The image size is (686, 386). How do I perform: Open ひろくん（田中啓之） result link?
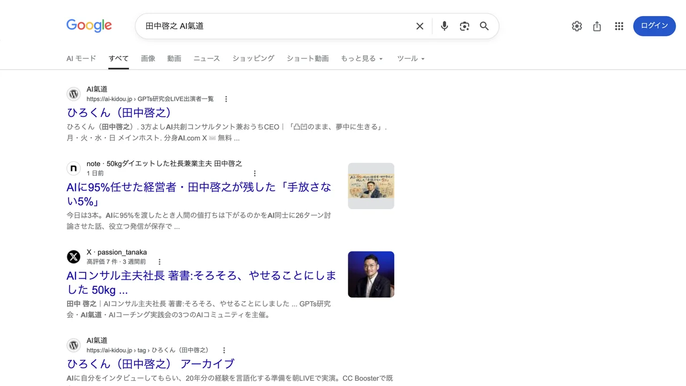tap(119, 113)
